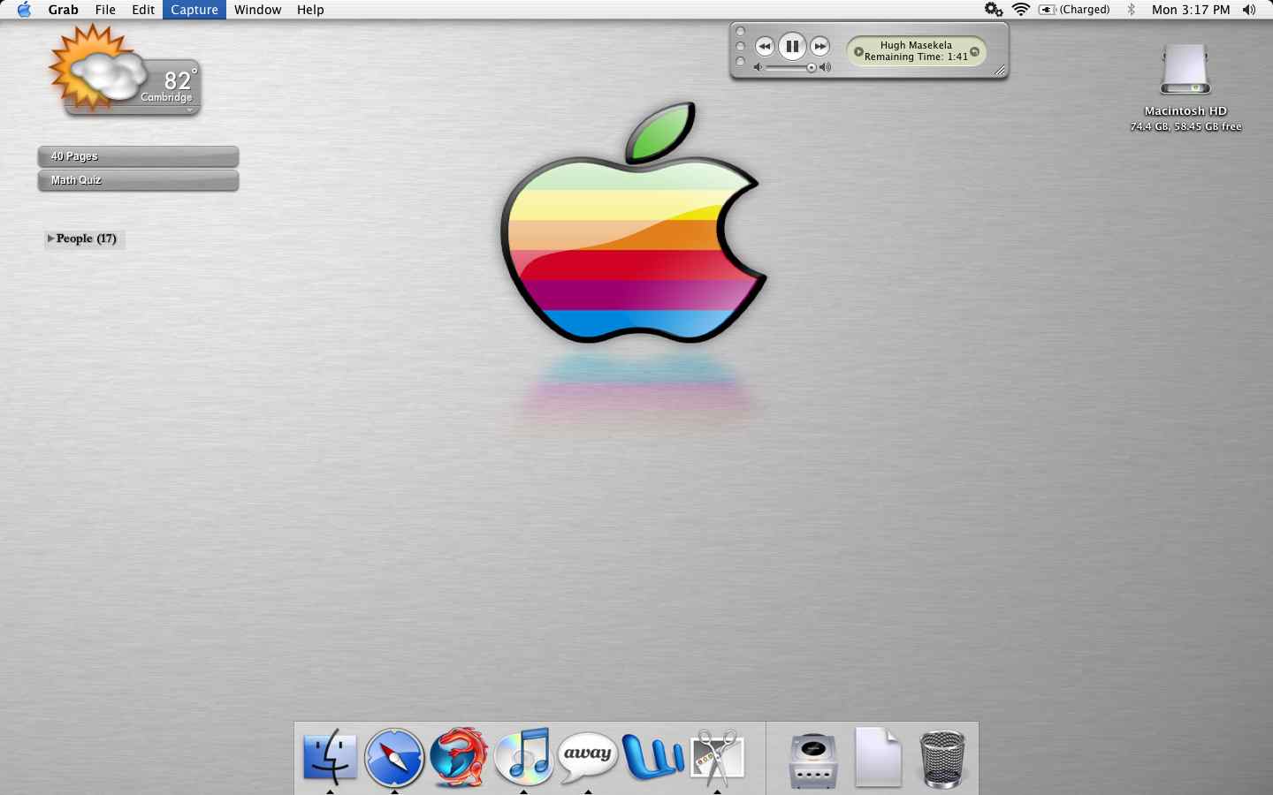Click the iTunes minimum volume speaker icon
Viewport: 1273px width, 795px height.
point(758,67)
